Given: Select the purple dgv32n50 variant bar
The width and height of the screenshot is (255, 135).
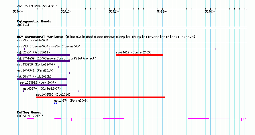Looking at the screenshot, I should (x=44, y=55).
